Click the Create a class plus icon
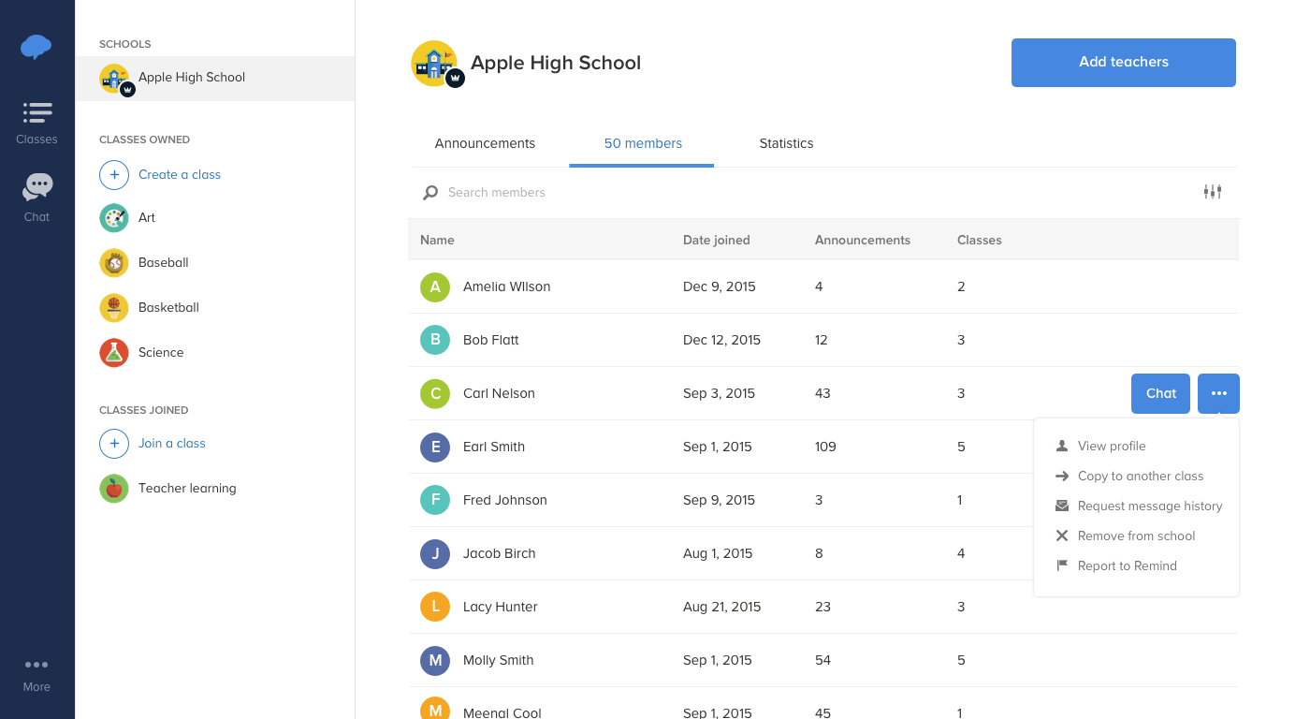 click(114, 174)
